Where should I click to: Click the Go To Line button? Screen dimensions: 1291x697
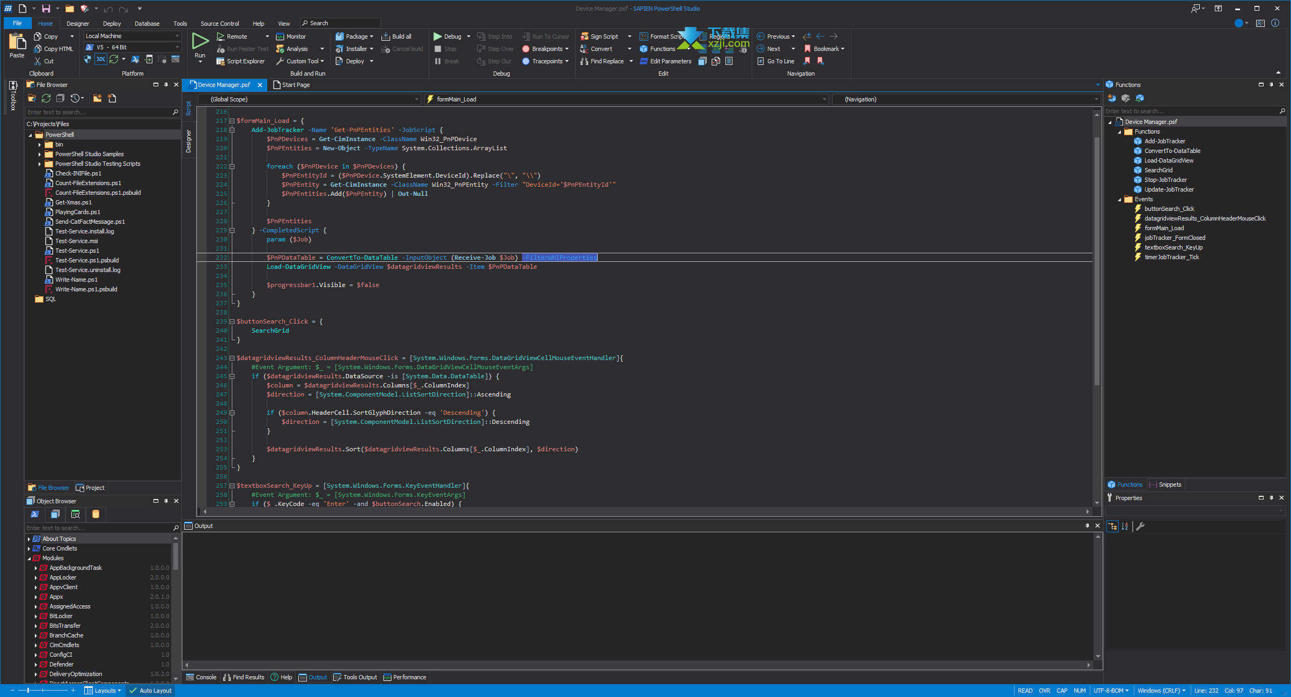pyautogui.click(x=775, y=61)
